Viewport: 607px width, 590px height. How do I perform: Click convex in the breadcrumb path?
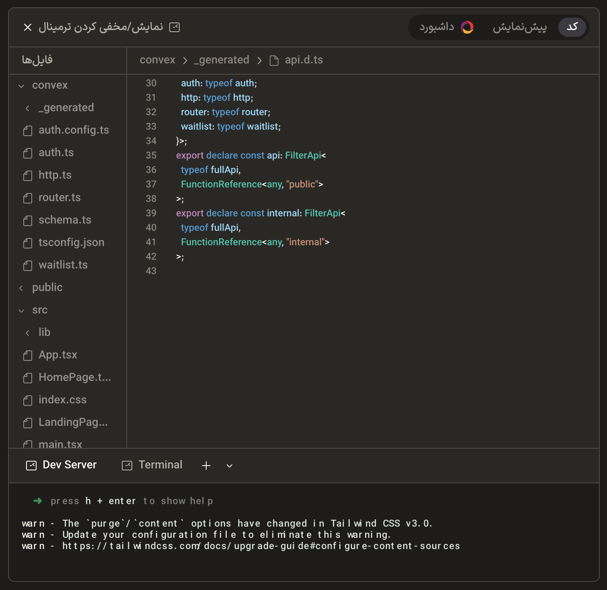[x=157, y=60]
